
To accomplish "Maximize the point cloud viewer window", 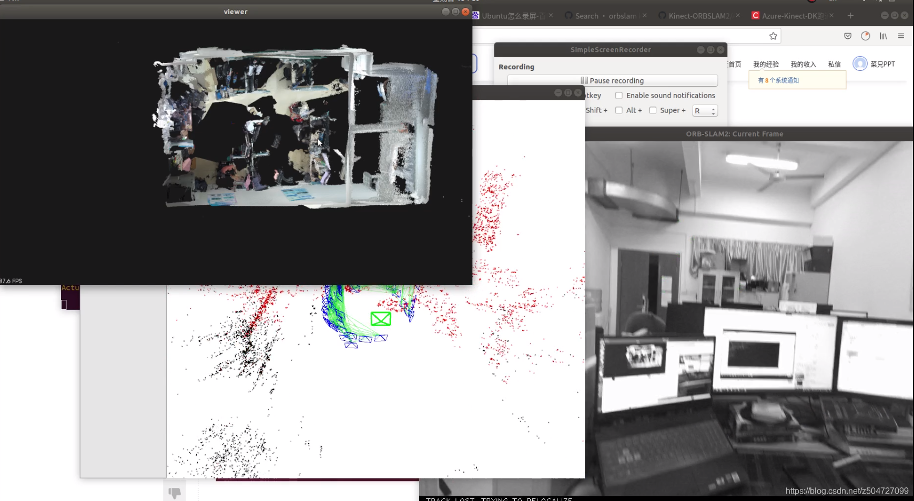I will pos(455,12).
